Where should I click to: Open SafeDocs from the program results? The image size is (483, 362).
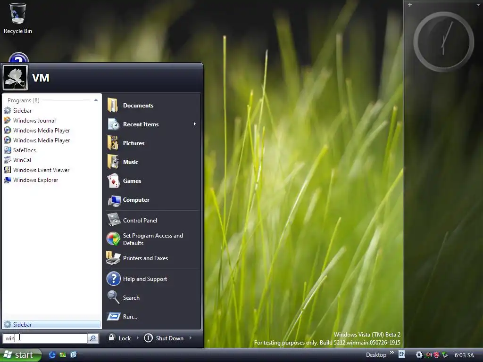coord(51,150)
